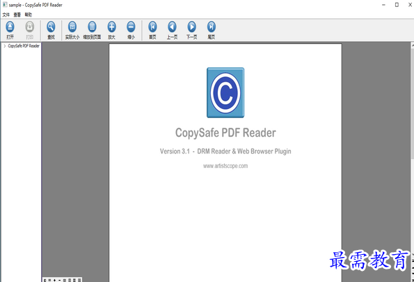This screenshot has height=282, width=414.
Task: Click the www.artistscope.com link in the document
Action: (x=225, y=166)
